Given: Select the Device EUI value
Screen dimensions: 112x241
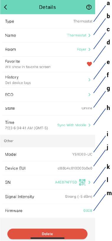Looking at the screenshot, I should 75,168.
